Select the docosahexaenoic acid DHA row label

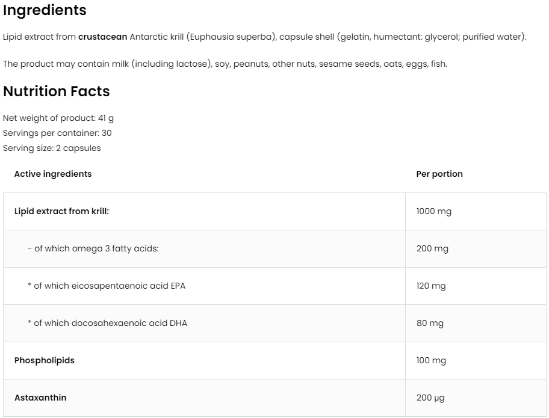[x=107, y=324]
